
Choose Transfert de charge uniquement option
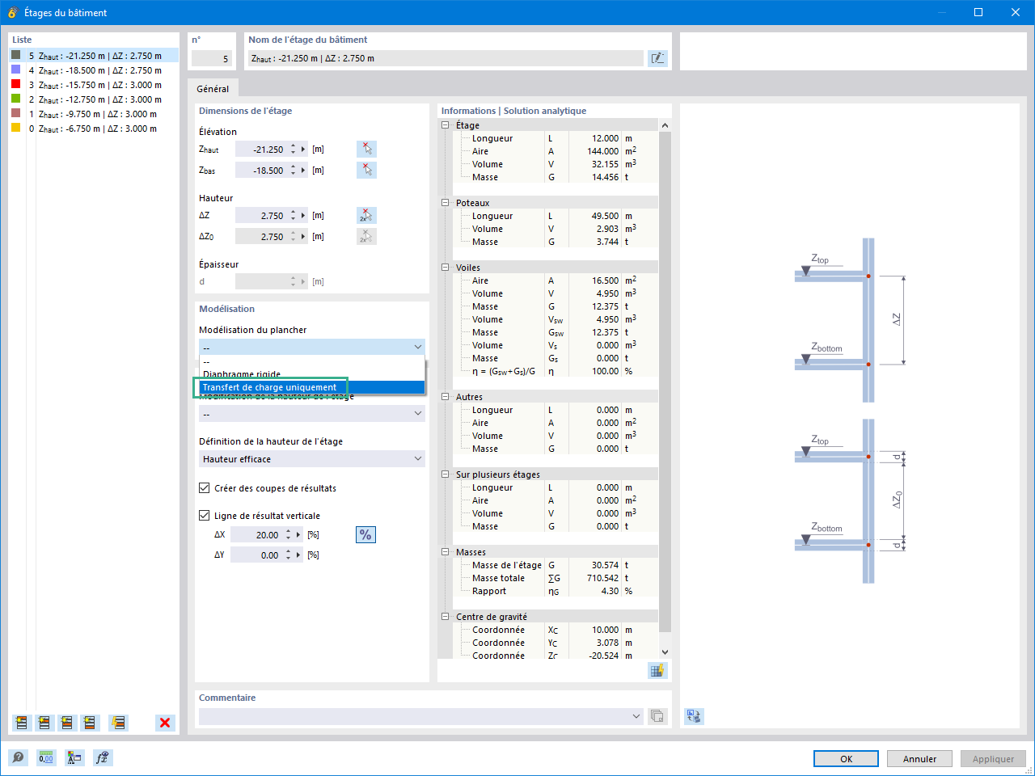tap(312, 387)
